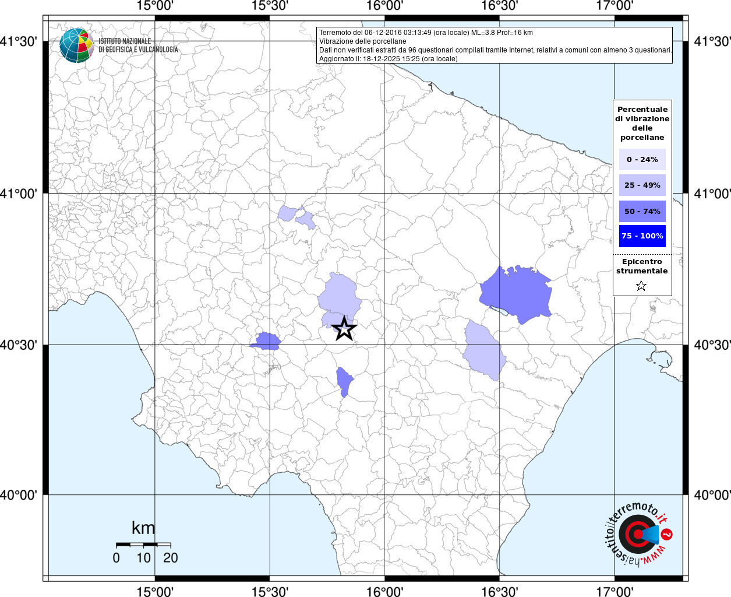Select the 25 - 49% legend swatch
This screenshot has height=597, width=731.
tap(642, 185)
